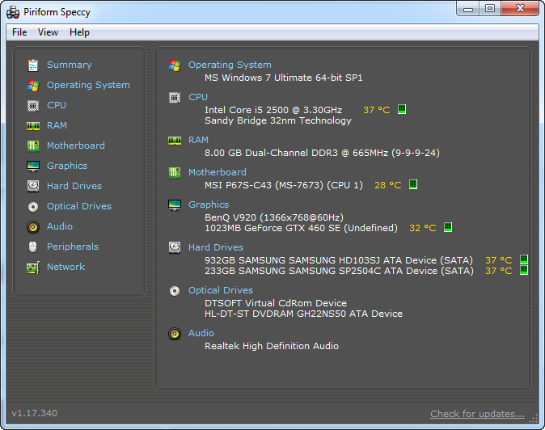Screen dimensions: 545x430
Task: Click the CPU temperature green indicator icon
Action: [402, 109]
